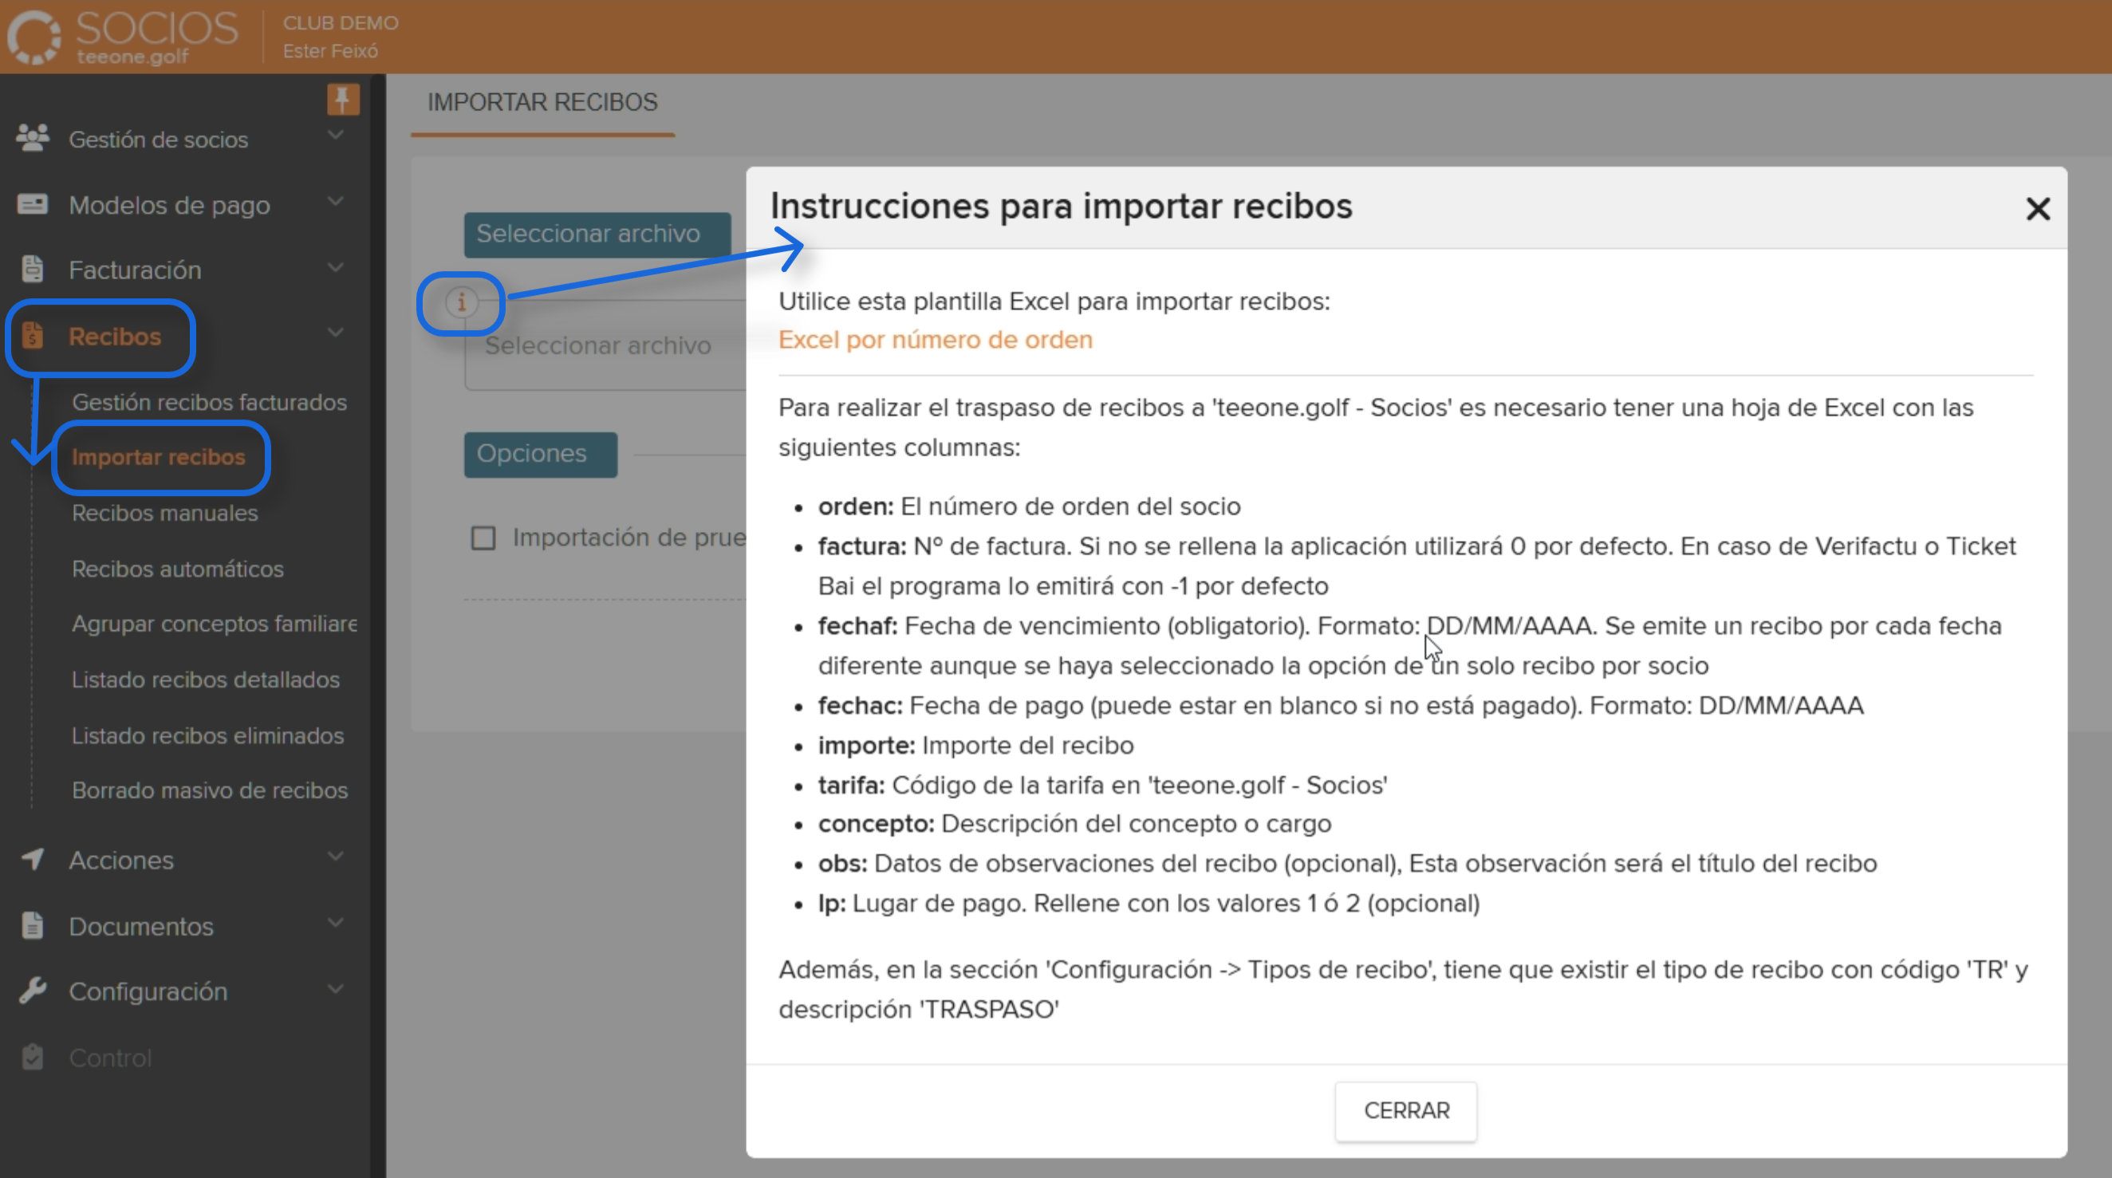Expand Gestión de socios chevron
The height and width of the screenshot is (1178, 2112).
(335, 136)
